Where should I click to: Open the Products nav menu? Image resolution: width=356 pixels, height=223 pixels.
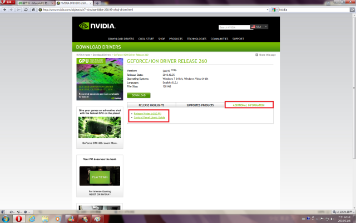[176, 39]
